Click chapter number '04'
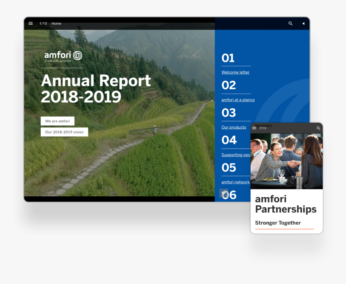346x284 pixels. 229,140
